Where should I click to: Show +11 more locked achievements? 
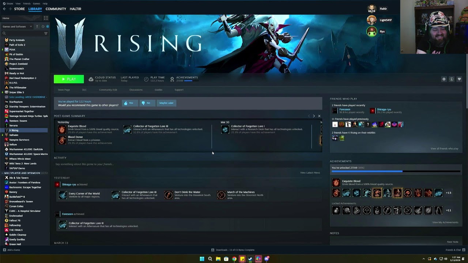(x=449, y=210)
